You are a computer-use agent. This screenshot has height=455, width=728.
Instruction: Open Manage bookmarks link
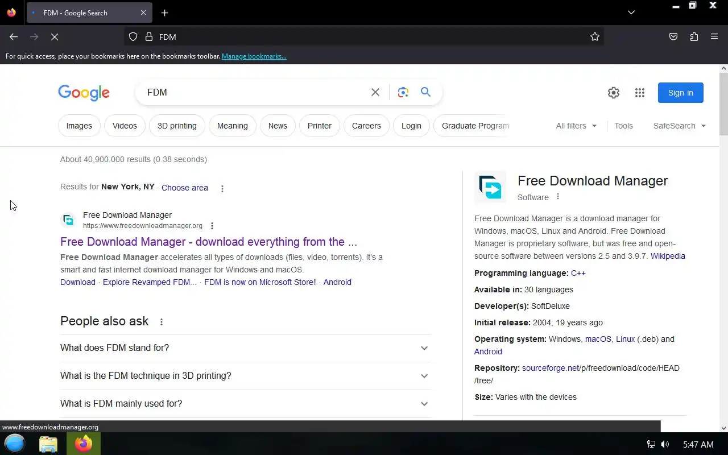tap(254, 56)
